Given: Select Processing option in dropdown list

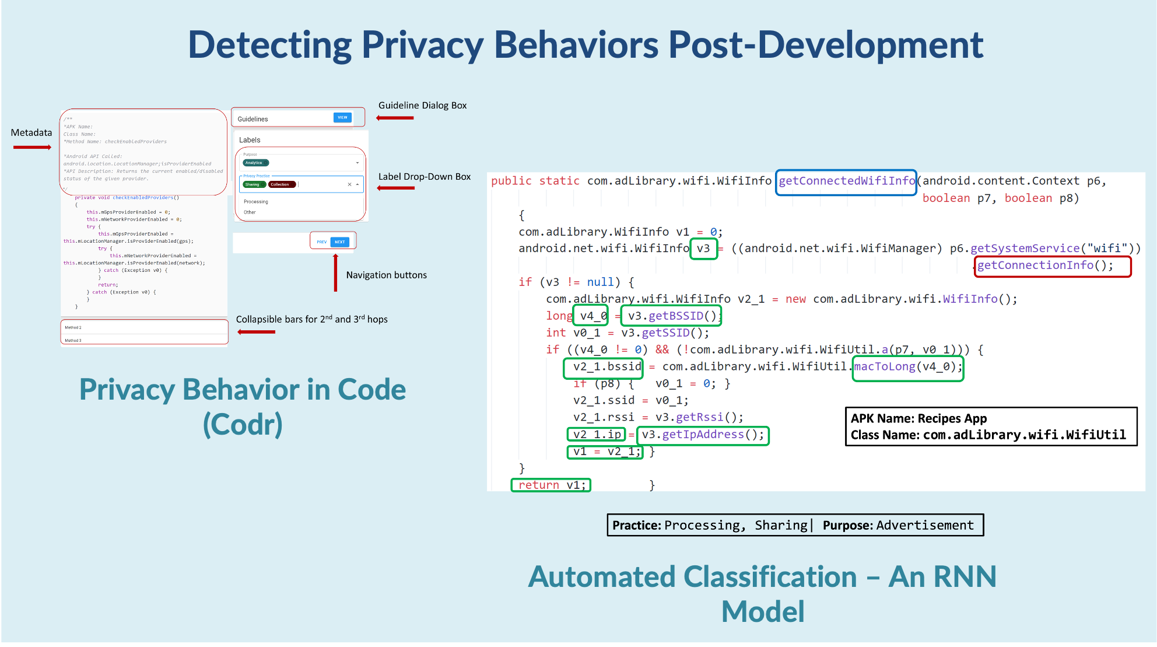Looking at the screenshot, I should pos(256,201).
